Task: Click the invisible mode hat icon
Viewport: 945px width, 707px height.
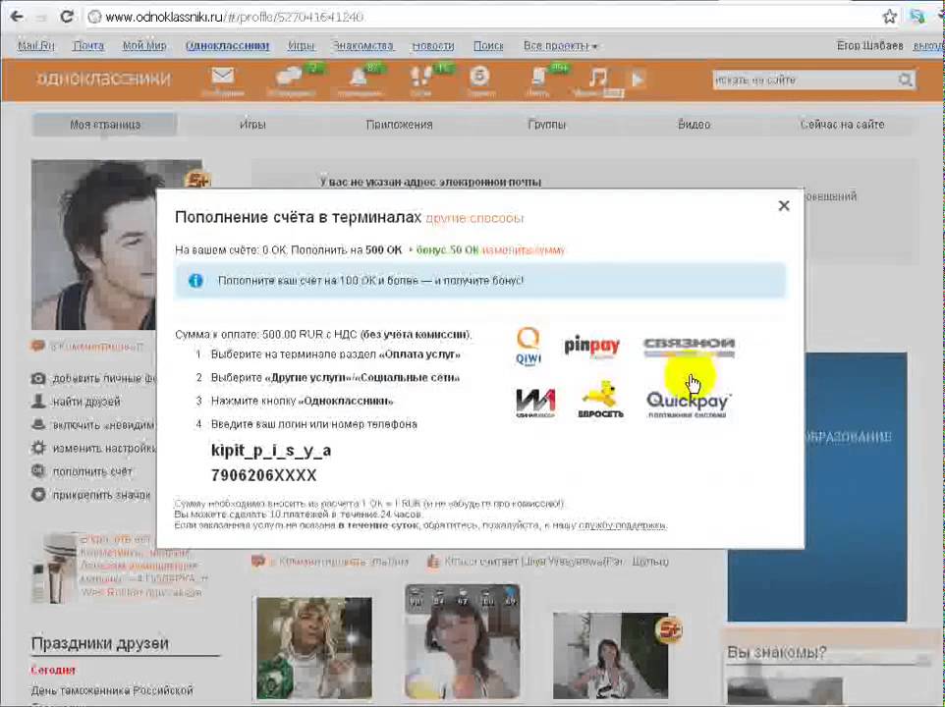Action: point(38,424)
